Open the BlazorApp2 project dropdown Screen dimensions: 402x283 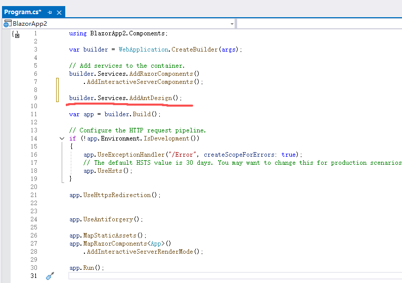pos(232,24)
